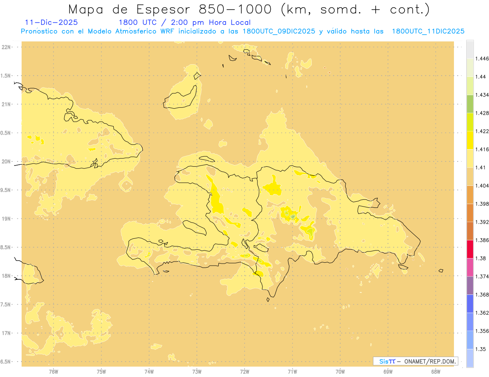
Task: Choose the purple colorbar swatch between 1.368 and 1.374
Action: coord(470,285)
